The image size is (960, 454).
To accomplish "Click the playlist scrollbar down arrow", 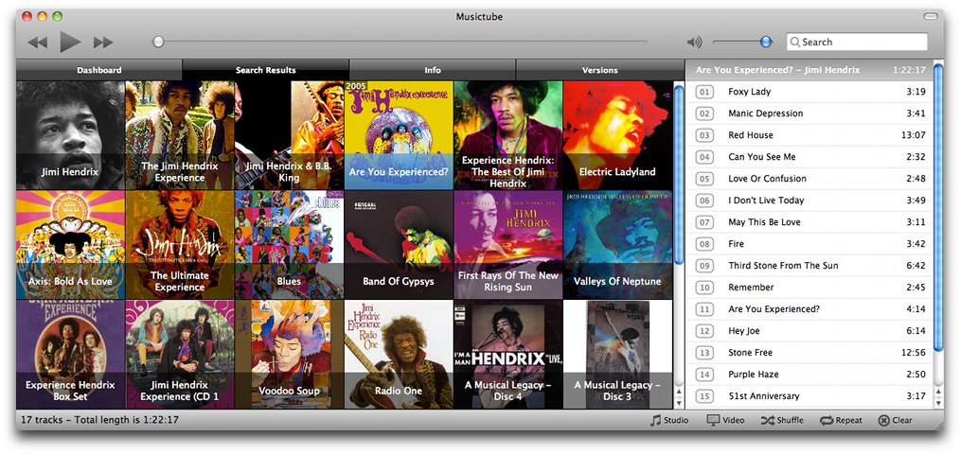I will click(x=938, y=403).
